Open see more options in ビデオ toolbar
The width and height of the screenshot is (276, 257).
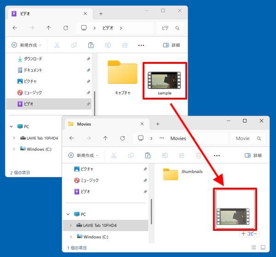141,45
